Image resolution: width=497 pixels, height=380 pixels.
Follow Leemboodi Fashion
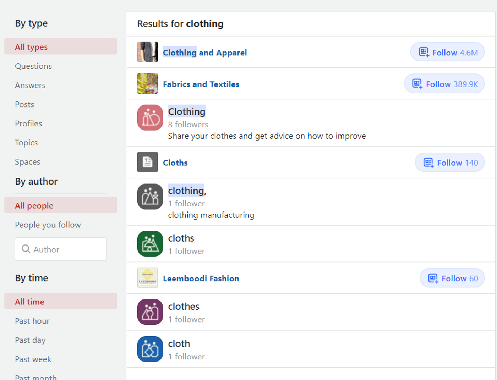(x=452, y=278)
